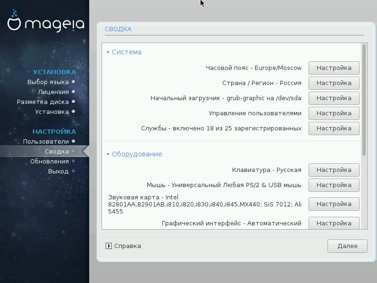Configure Начальный загрузчик grub-graphic settings

tap(334, 98)
